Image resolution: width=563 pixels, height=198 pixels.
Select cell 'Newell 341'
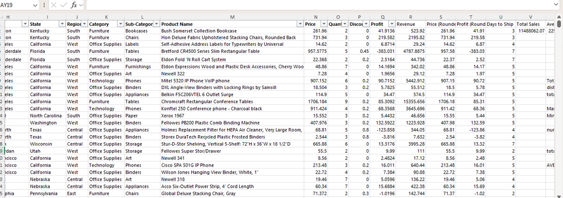coord(232,158)
